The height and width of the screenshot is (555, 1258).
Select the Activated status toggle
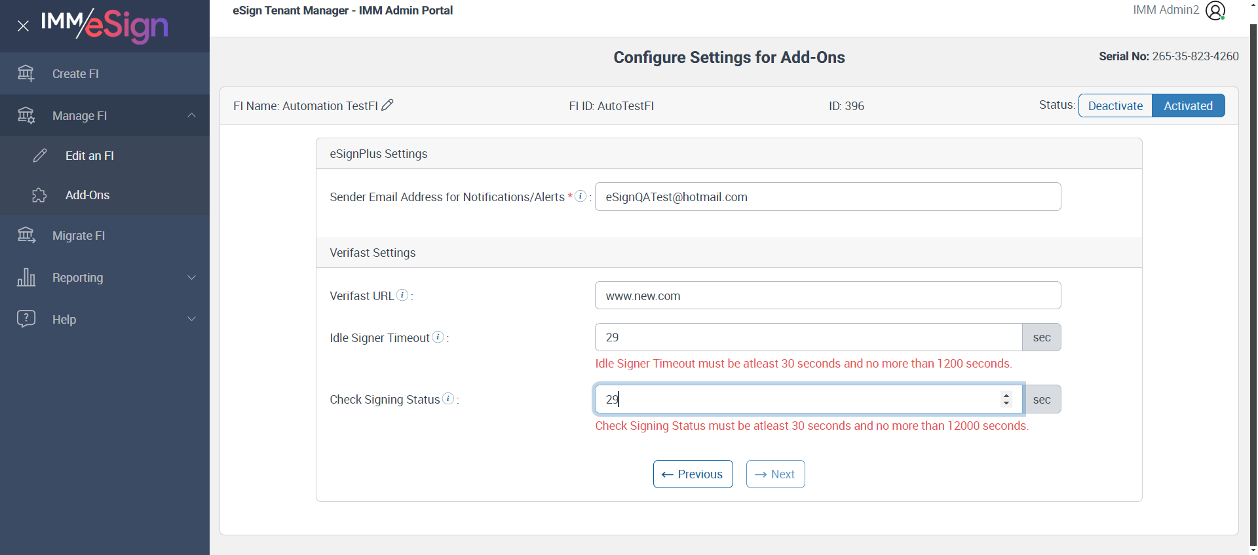tap(1188, 105)
